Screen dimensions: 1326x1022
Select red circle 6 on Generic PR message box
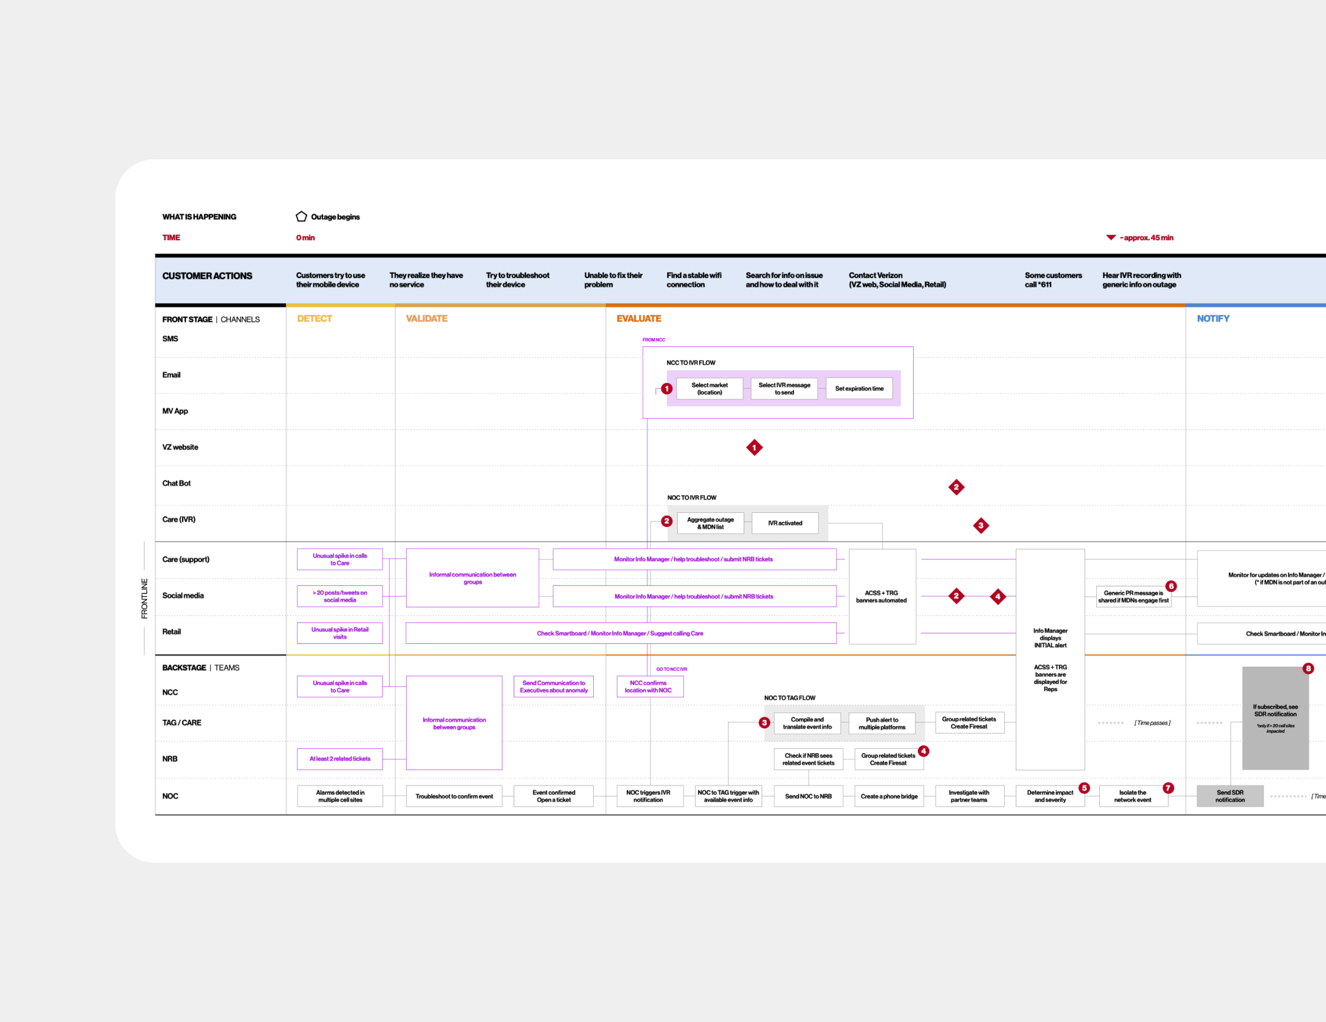click(1171, 586)
